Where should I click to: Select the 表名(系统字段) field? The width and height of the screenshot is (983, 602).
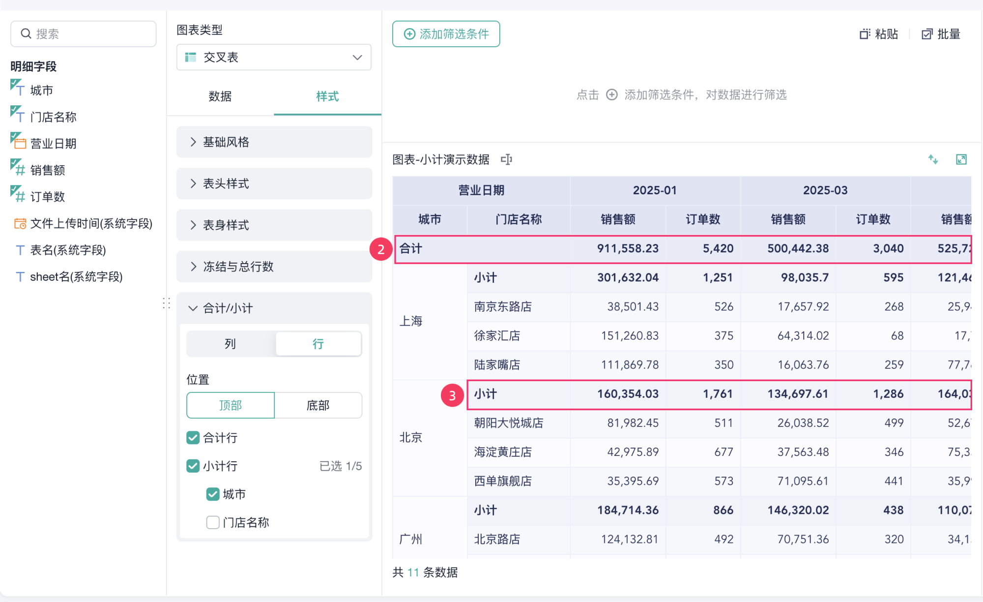(x=68, y=250)
